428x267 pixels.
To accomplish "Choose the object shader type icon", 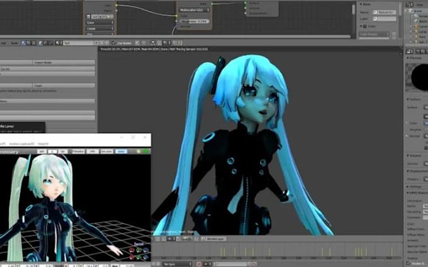I will click(x=40, y=43).
